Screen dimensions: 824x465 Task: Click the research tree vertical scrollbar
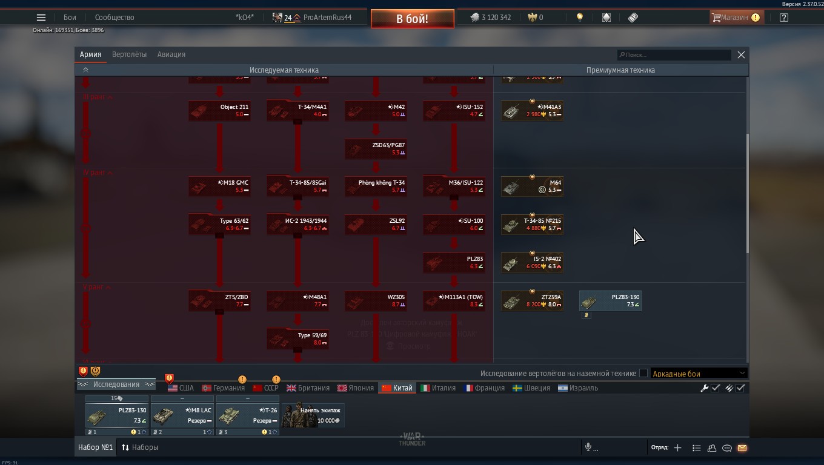point(747,194)
